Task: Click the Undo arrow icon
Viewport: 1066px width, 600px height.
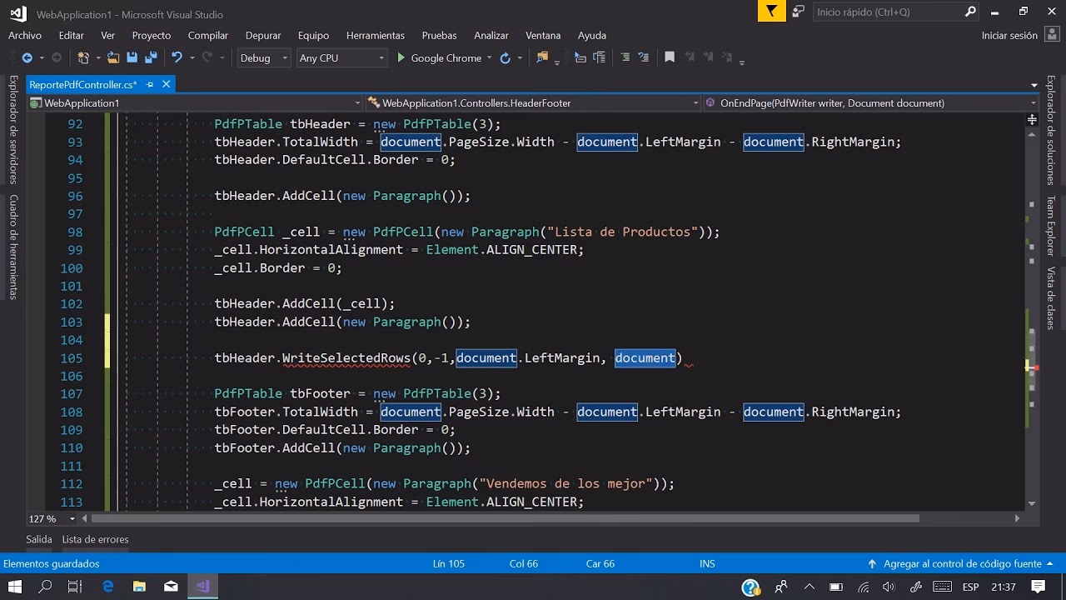Action: (x=177, y=57)
